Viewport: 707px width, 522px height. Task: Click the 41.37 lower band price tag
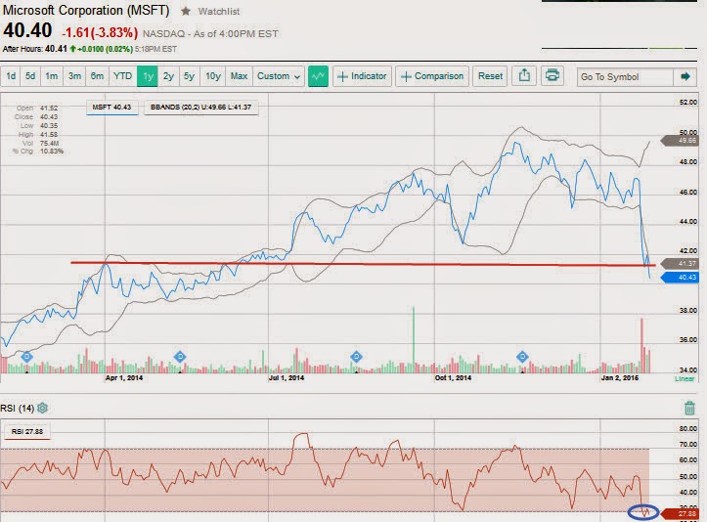tap(680, 264)
